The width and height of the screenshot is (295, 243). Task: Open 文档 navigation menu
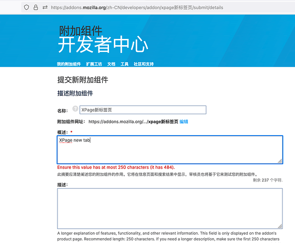111,64
